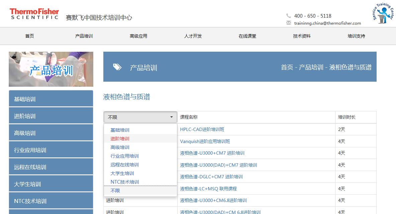Viewport: 396px width, 214px height.
Task: Open the Vanquish进阶应用培训班 course link
Action: (205, 141)
